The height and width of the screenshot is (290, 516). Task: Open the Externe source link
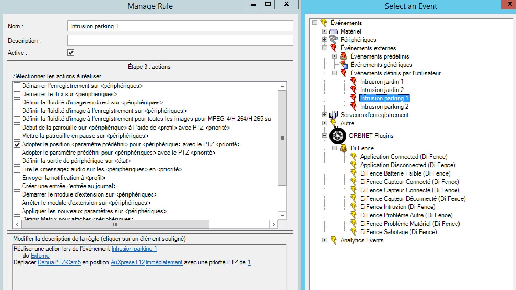[40, 256]
